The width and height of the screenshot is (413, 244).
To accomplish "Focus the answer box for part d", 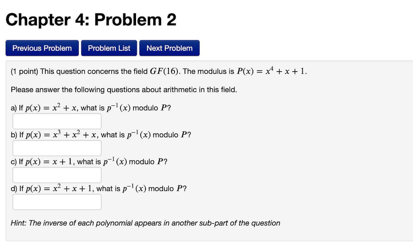I will point(57,201).
